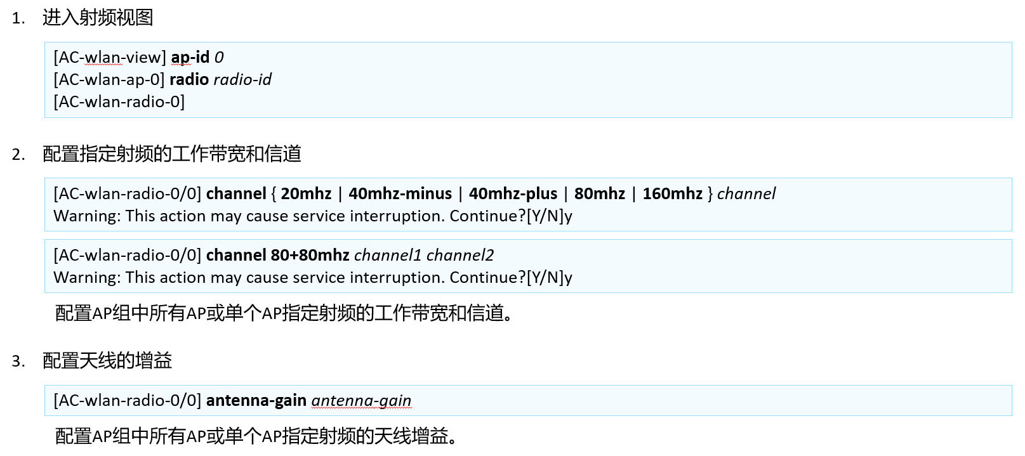The height and width of the screenshot is (456, 1025).
Task: Click the 80mhz keyword
Action: [600, 194]
